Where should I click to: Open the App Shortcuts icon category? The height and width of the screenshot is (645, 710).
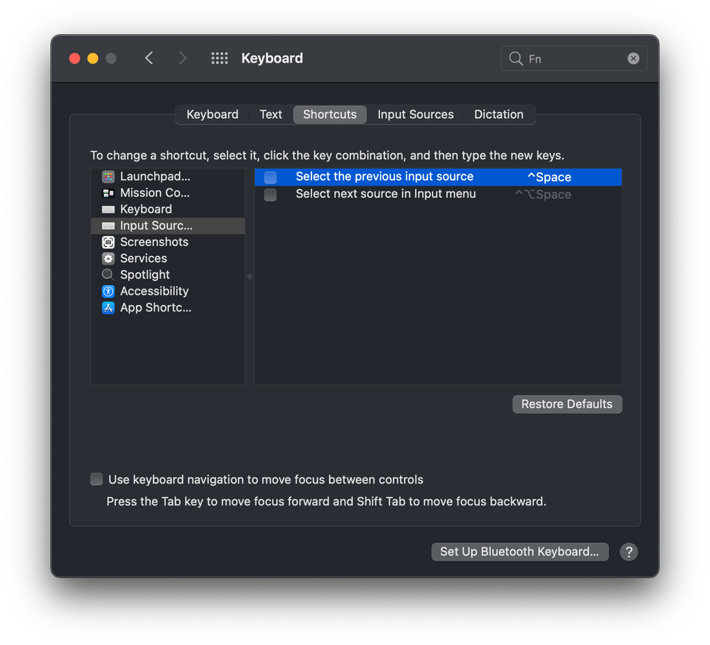pos(108,307)
